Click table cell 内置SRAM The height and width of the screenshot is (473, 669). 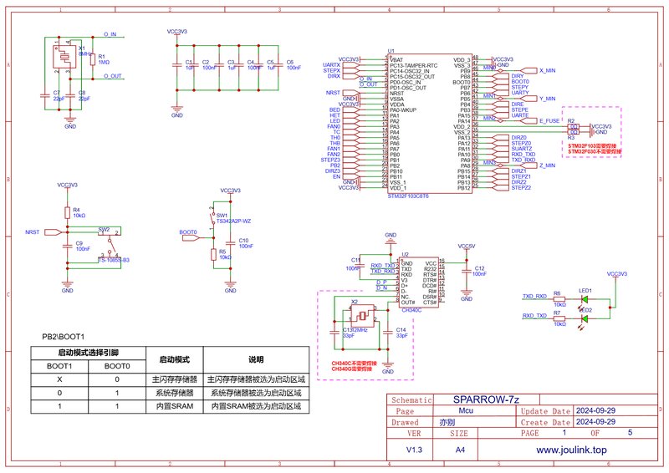tap(175, 406)
